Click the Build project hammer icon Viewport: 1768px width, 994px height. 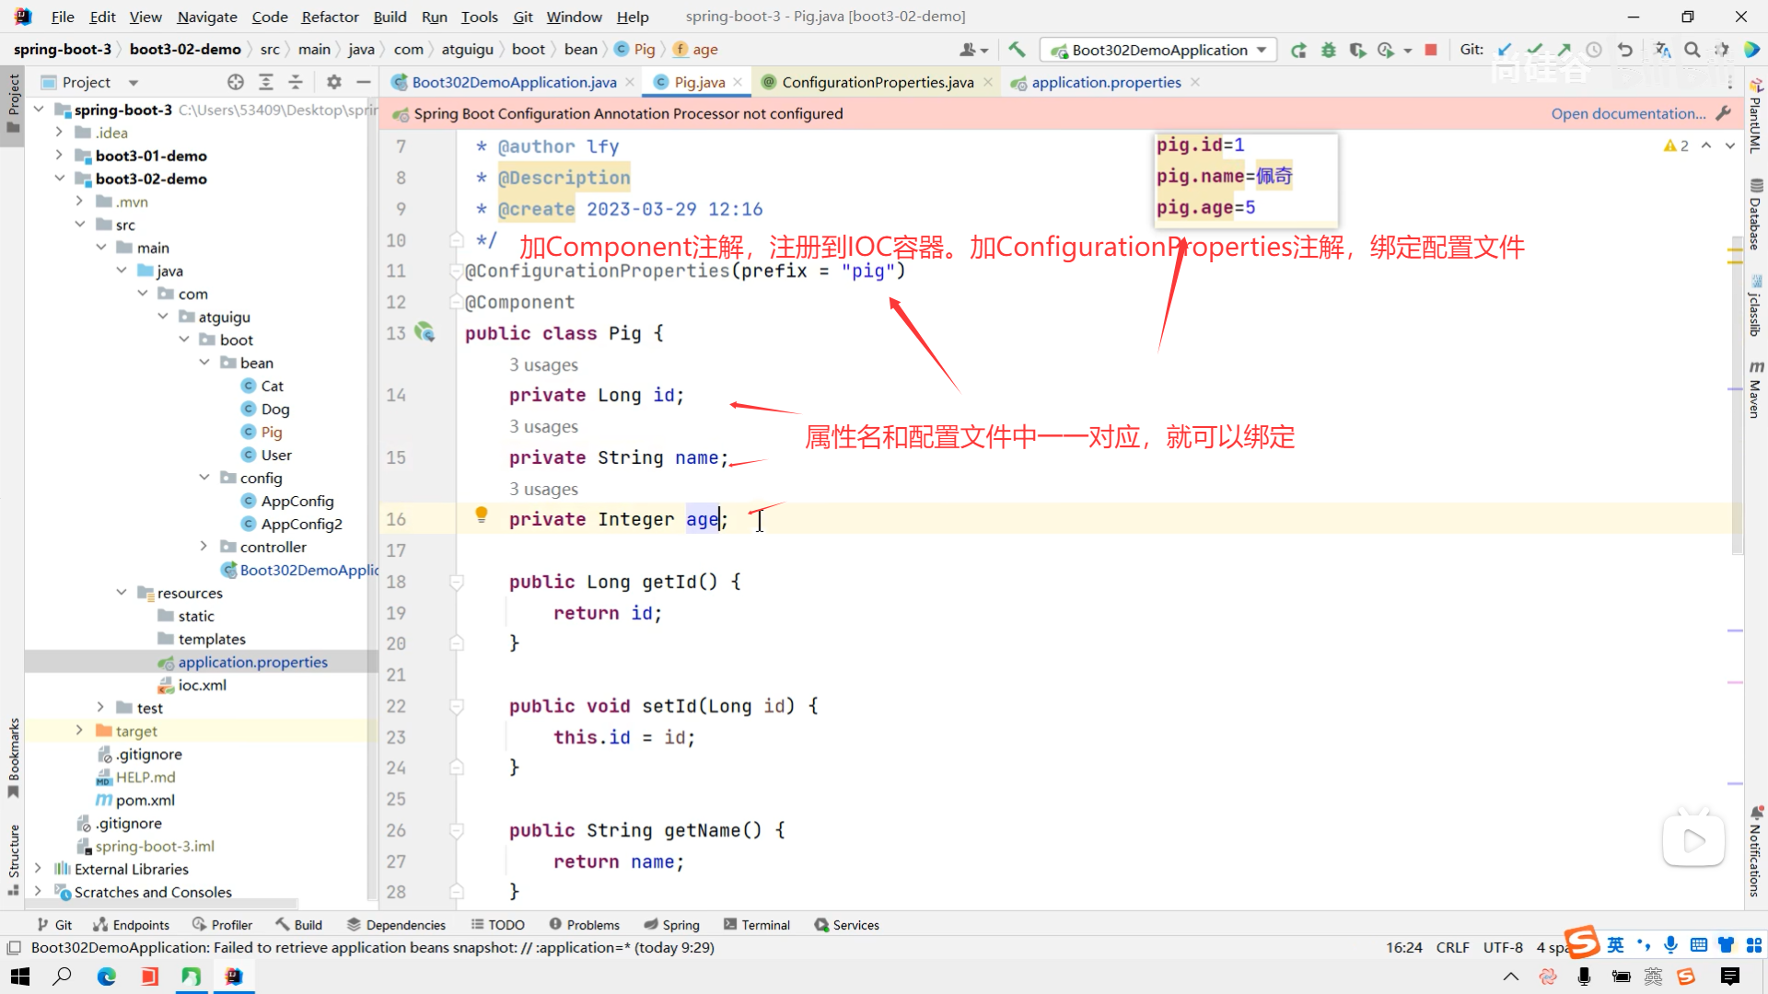1017,50
